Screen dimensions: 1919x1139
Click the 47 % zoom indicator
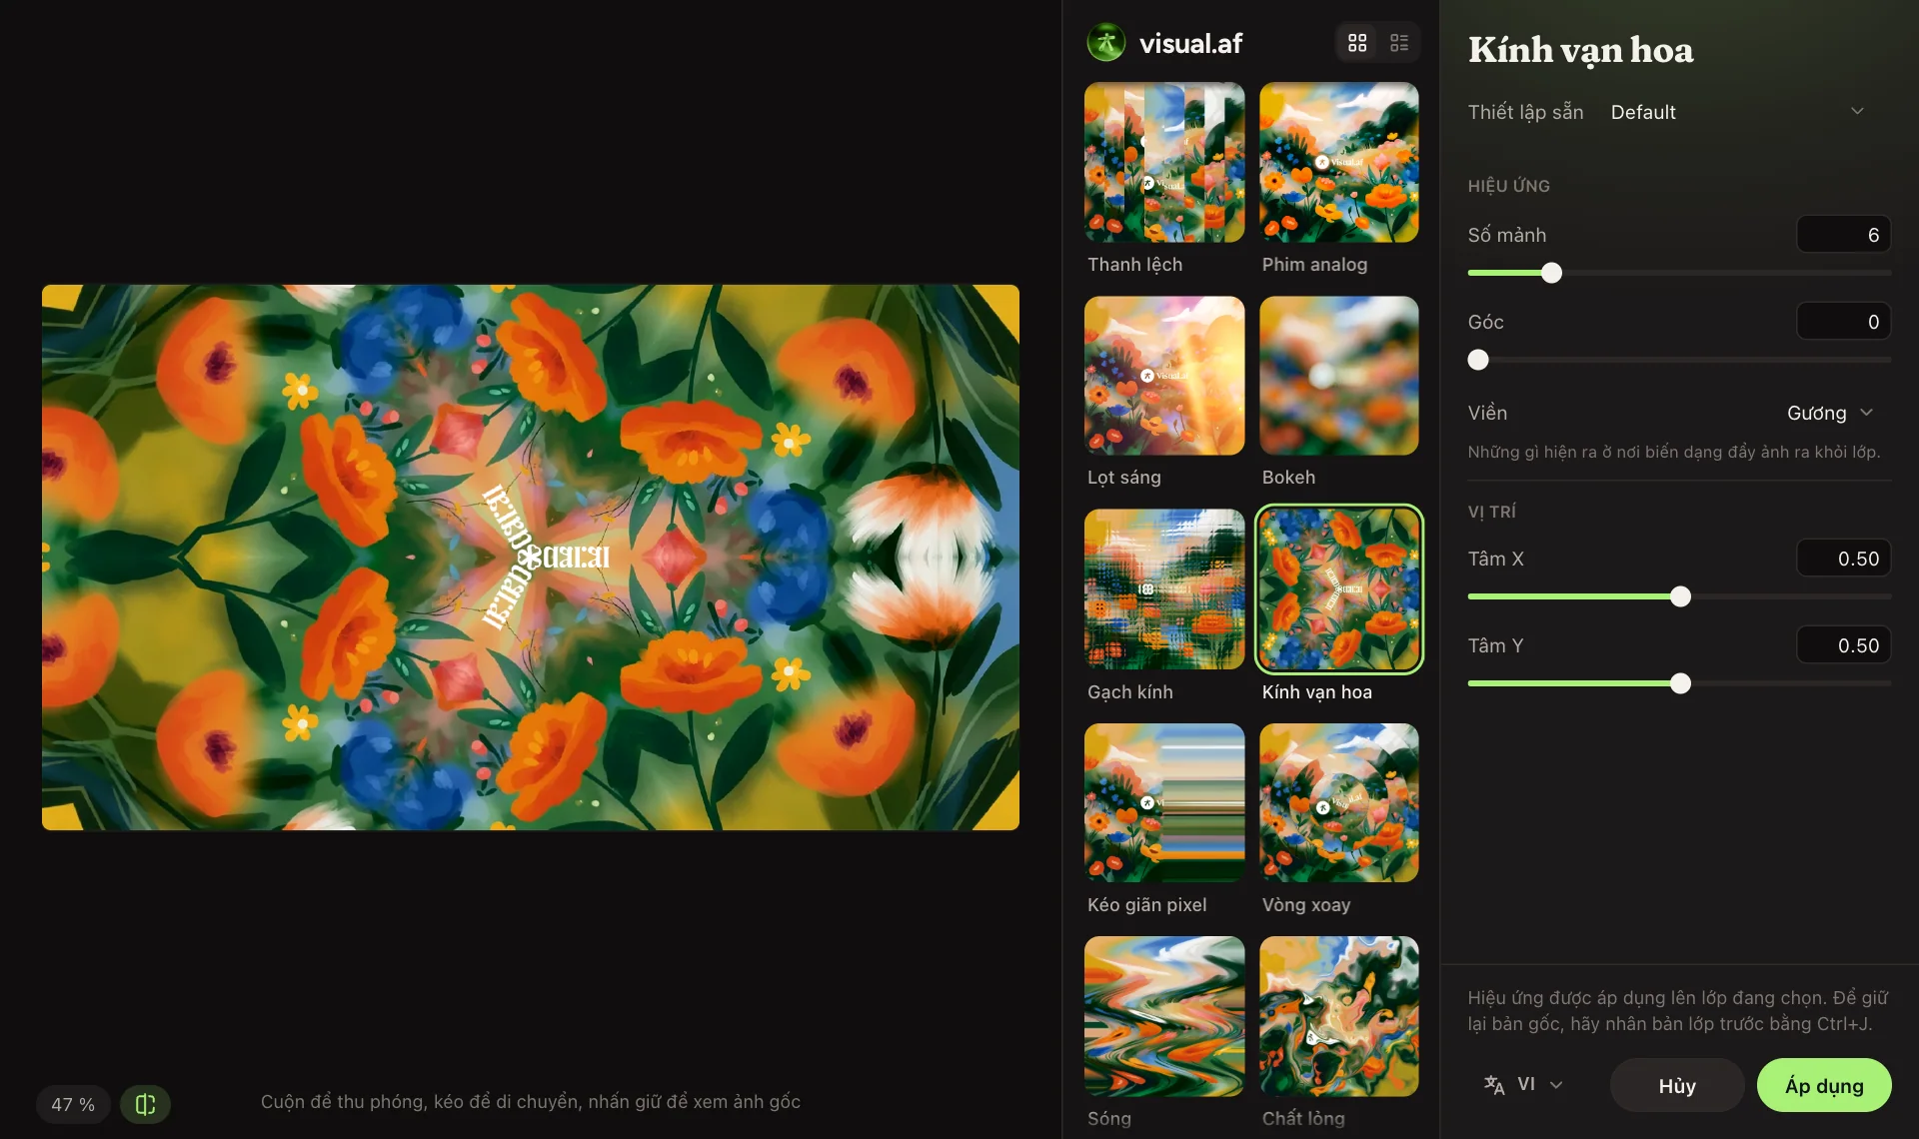[73, 1104]
